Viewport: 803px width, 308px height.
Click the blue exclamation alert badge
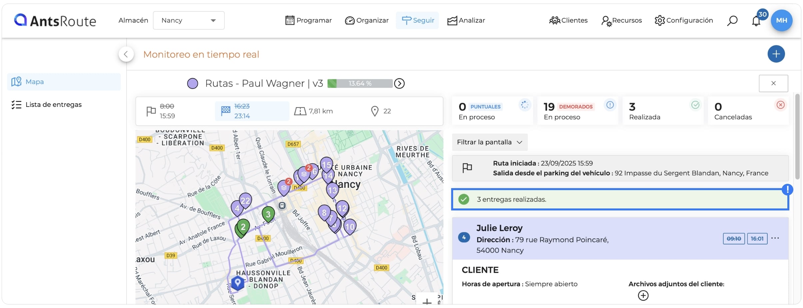tap(787, 189)
